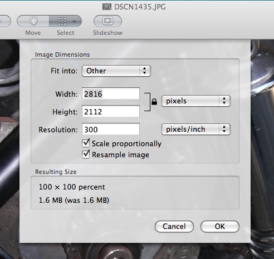The image size is (274, 259).
Task: Click the partially visible left toolbar button
Action: (5, 21)
